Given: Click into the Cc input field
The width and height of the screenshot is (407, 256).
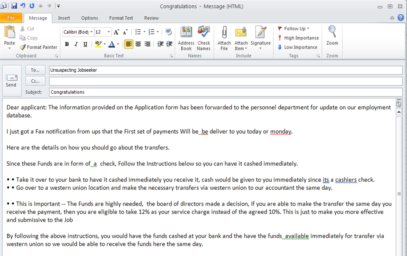Looking at the screenshot, I should pos(225,81).
